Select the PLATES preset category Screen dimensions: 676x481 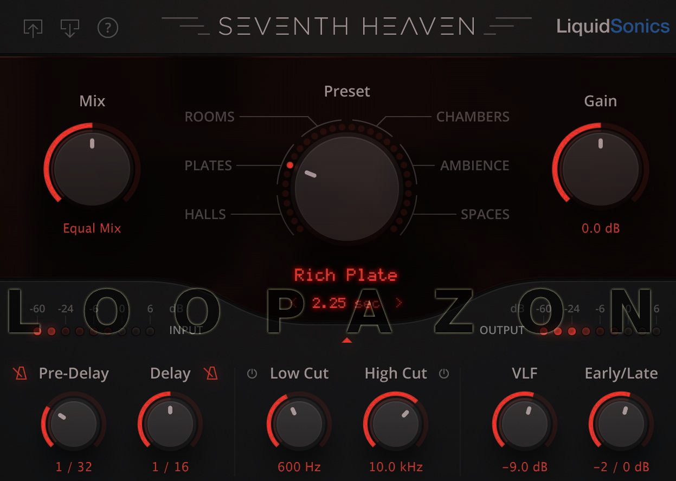point(208,165)
